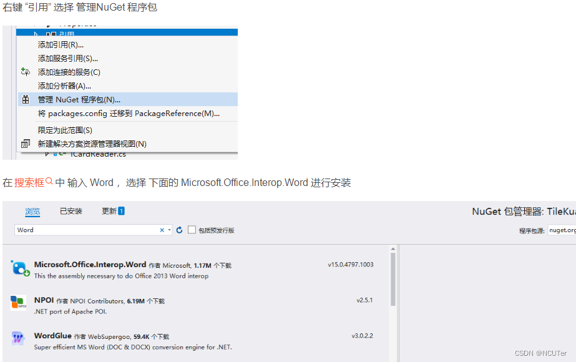The width and height of the screenshot is (576, 362).
Task: Click the scroll-up arrow of the package list
Action: pos(393,249)
